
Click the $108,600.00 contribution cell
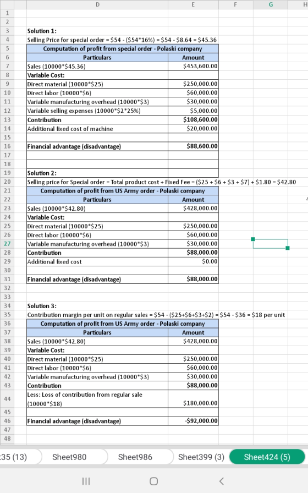[193, 119]
